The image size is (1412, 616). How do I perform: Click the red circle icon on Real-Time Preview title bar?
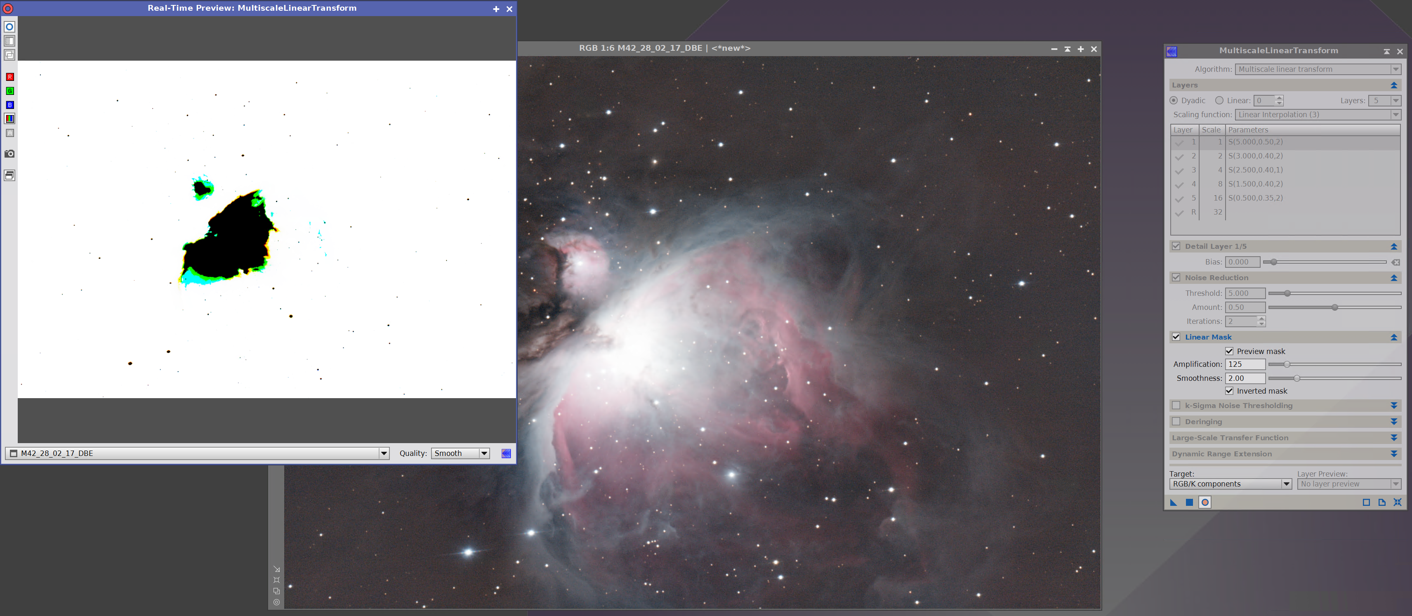click(x=8, y=9)
